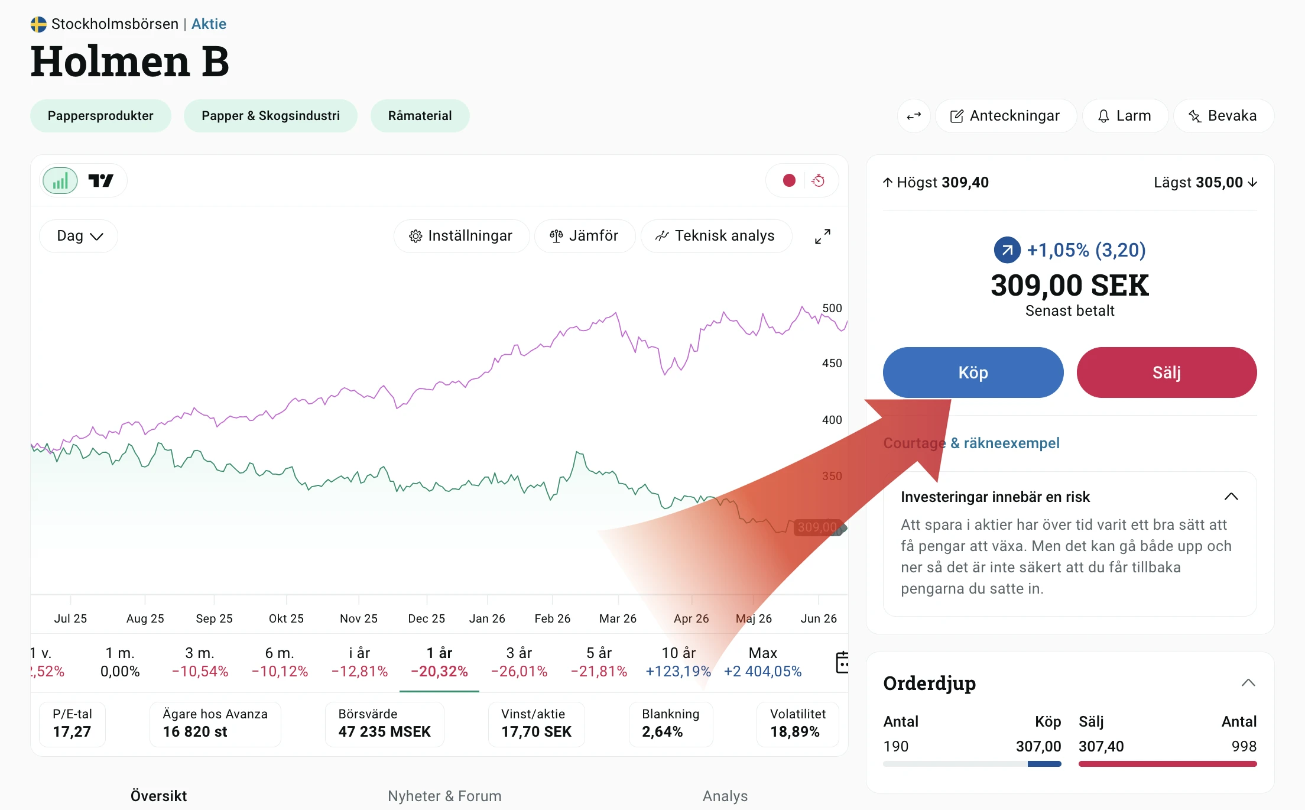Click the Volatilitet 18,89% box
Screen dimensions: 1305x810
[x=798, y=724]
